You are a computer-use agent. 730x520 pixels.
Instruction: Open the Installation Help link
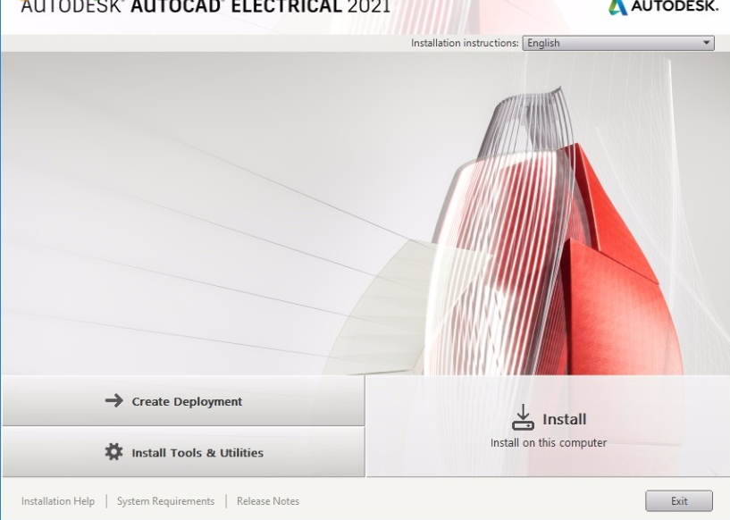pyautogui.click(x=58, y=501)
